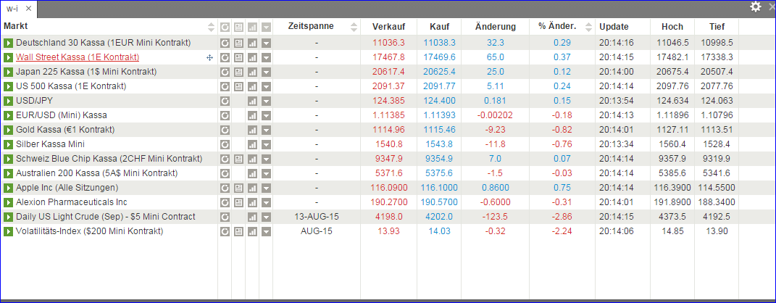
Task: Open chart icon for Volatilitäts-Index
Action: (252, 232)
